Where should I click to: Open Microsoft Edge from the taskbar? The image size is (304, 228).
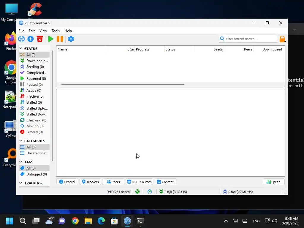[101, 221]
